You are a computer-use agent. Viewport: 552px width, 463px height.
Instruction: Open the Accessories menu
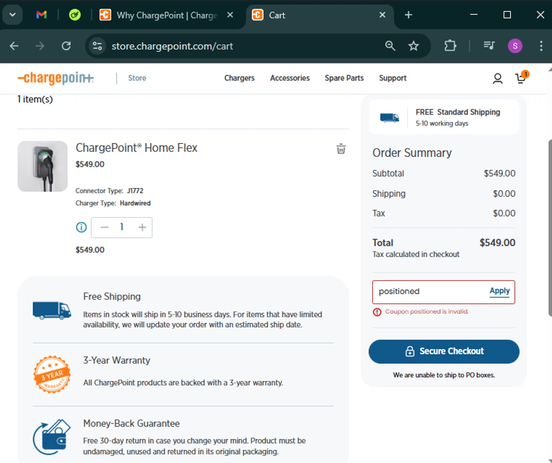(x=290, y=78)
